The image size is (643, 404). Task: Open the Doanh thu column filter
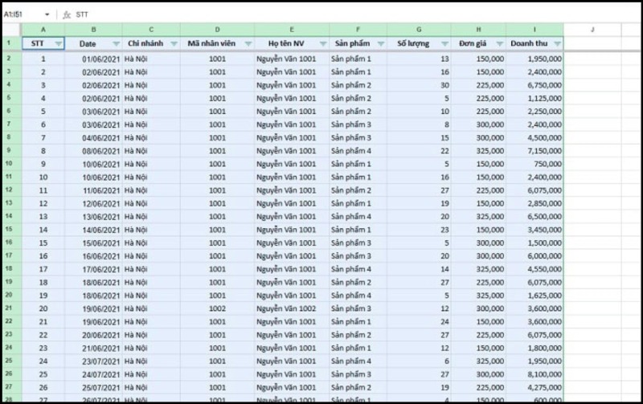555,43
